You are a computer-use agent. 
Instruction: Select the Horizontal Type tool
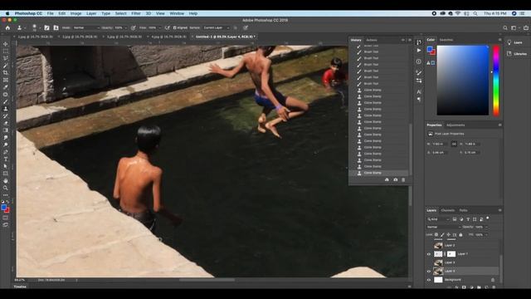[6, 159]
